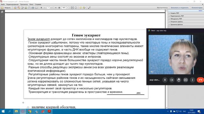Open the folder icon in Adobe Reader toolbar
Viewport: 204px width, 114px height.
point(2,8)
